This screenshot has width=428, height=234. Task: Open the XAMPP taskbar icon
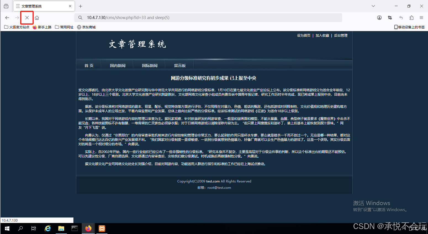(x=102, y=228)
